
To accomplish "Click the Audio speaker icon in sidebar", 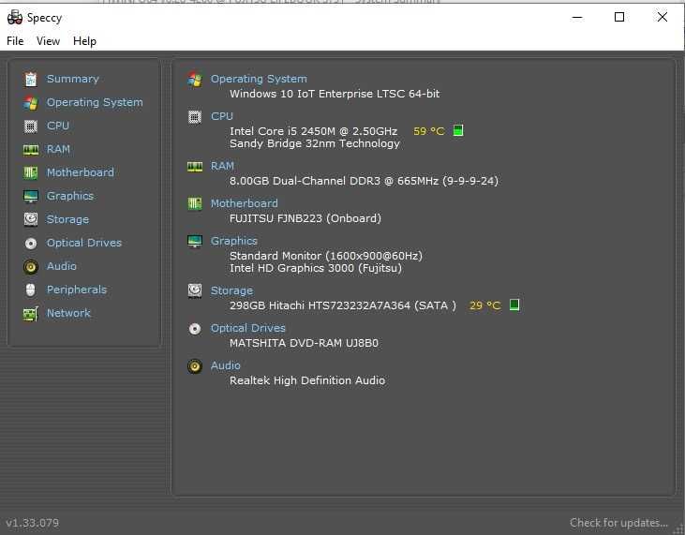I will 31,266.
